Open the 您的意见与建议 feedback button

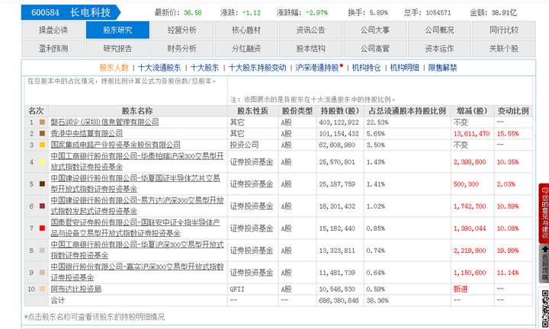click(544, 213)
